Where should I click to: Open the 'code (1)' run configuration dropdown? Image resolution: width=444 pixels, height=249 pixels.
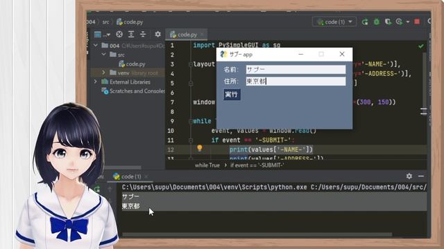334,21
